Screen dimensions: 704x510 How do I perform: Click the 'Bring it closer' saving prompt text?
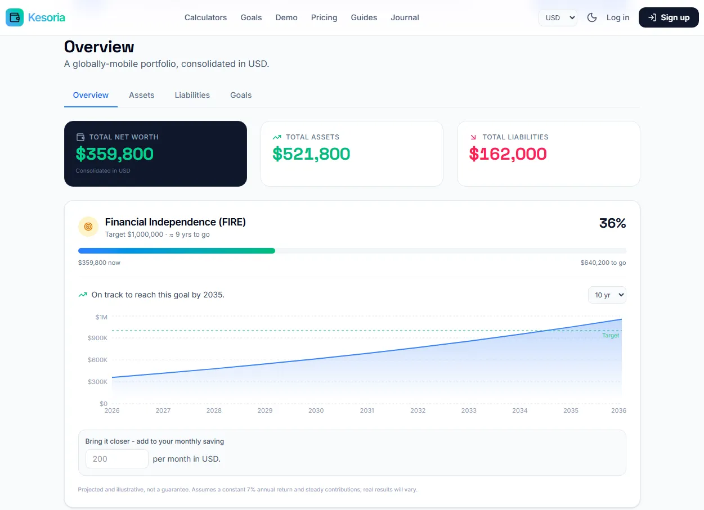tap(155, 441)
